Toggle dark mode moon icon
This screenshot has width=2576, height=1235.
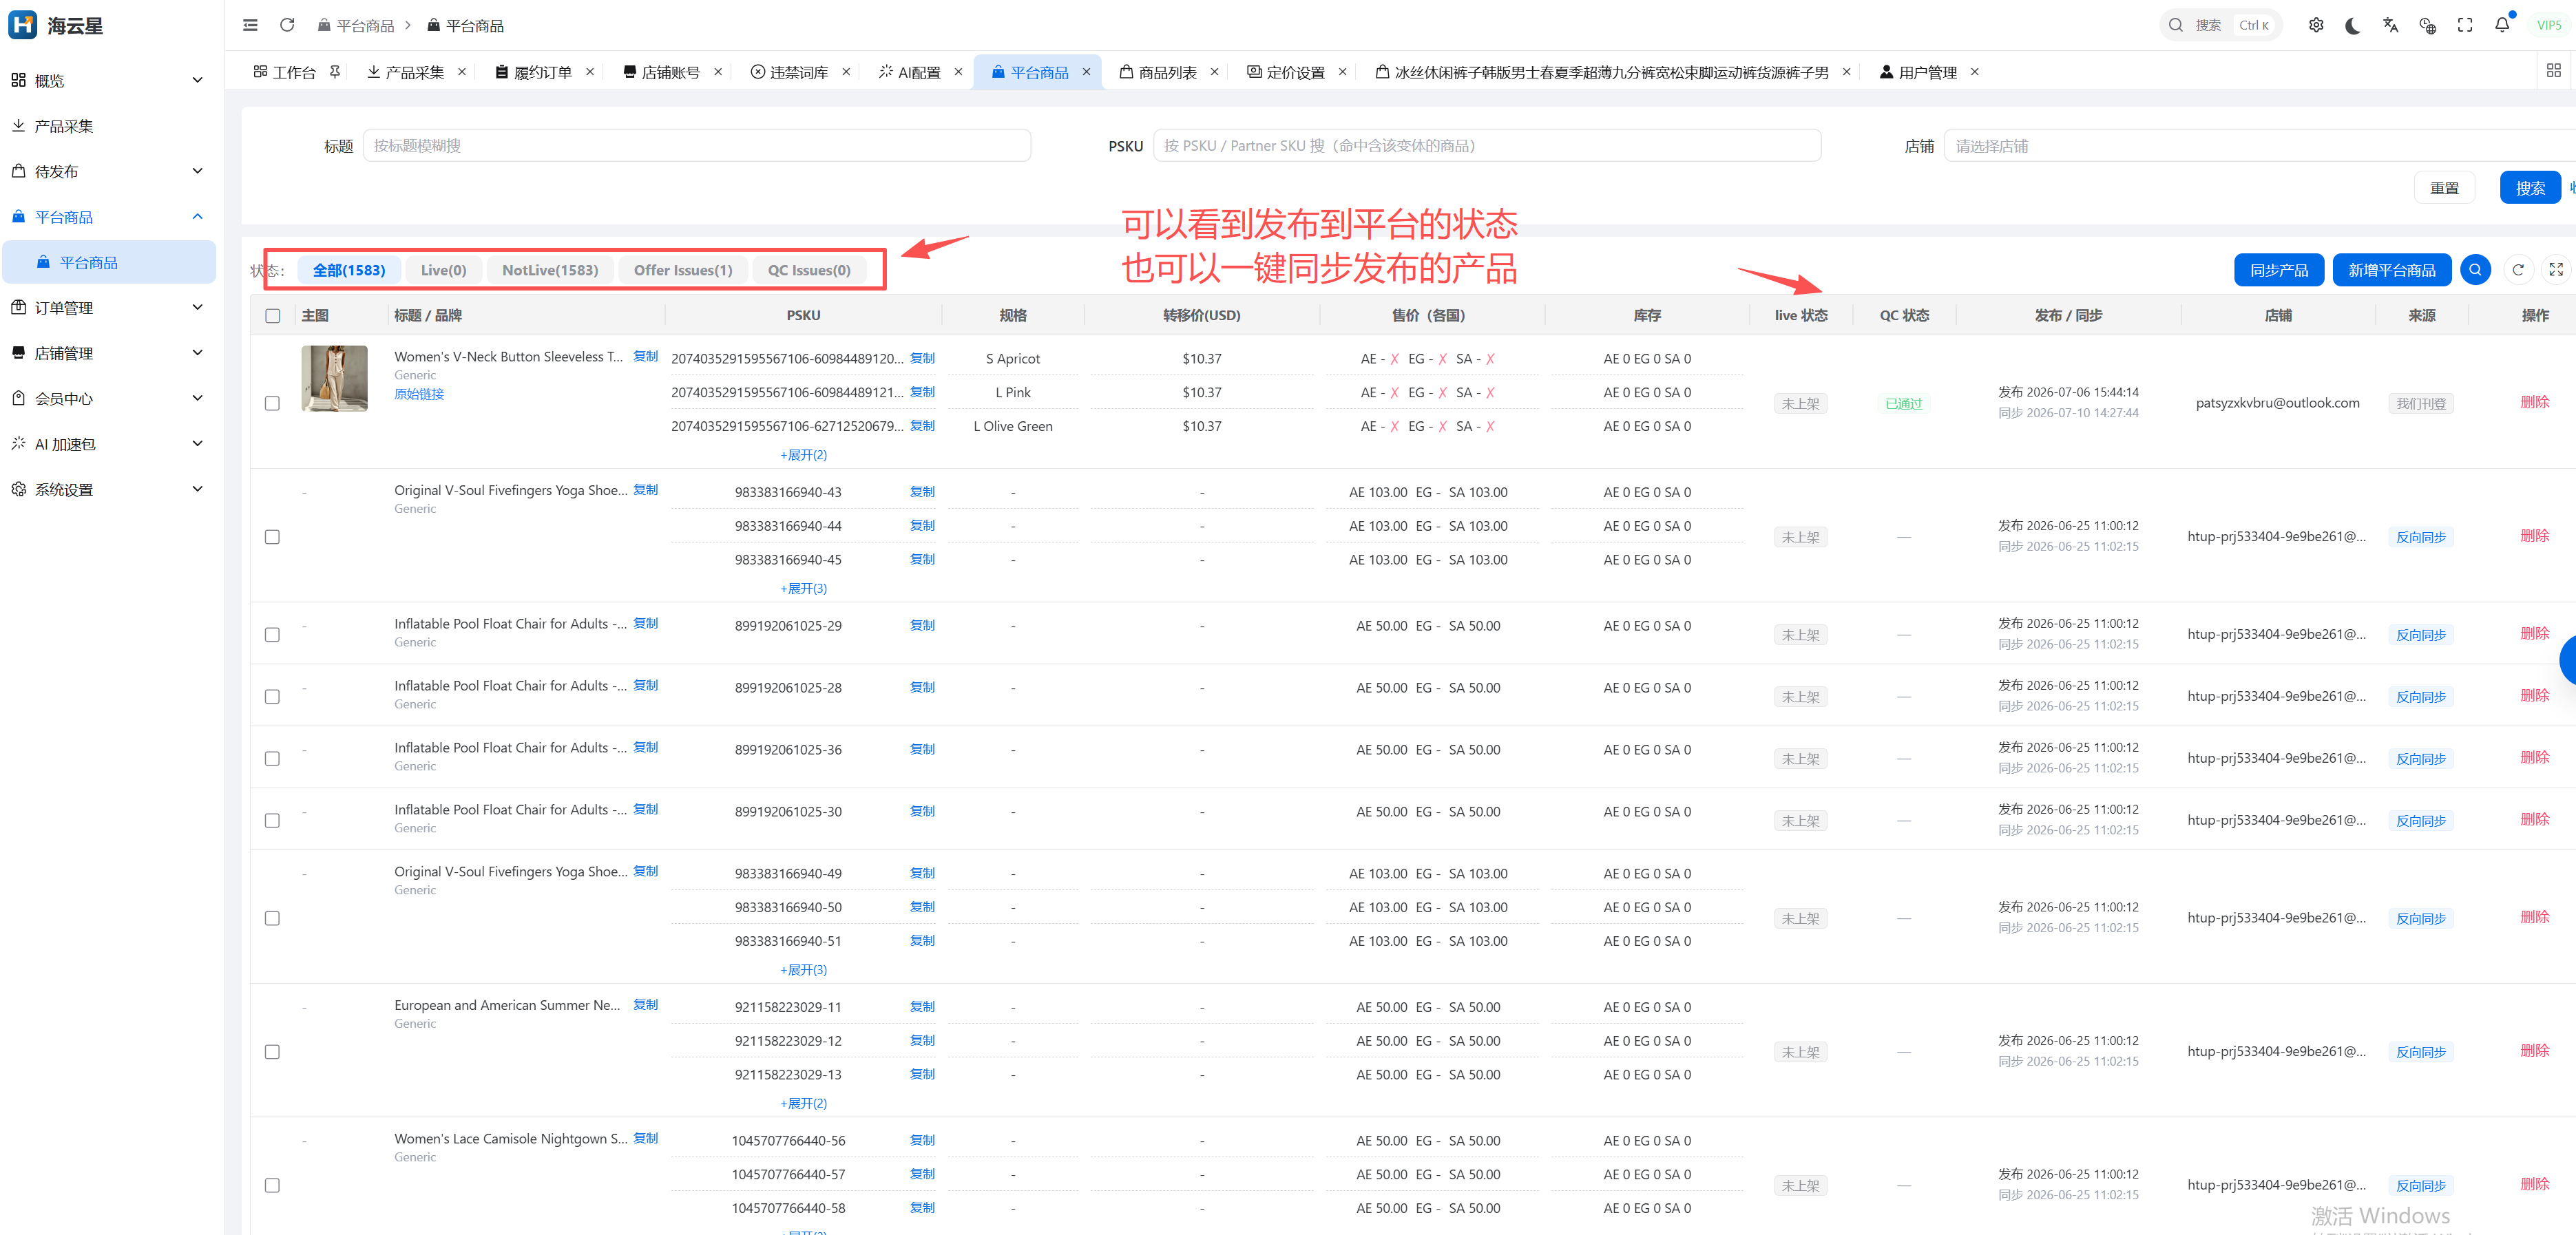2353,25
